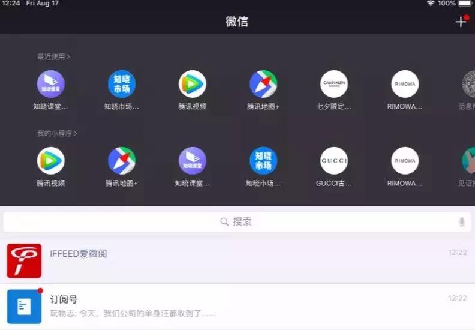Open the GUCCI mini program

[334, 161]
